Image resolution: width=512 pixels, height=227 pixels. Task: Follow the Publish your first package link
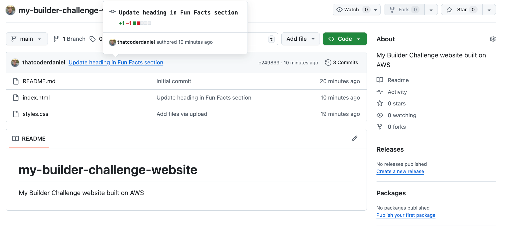click(x=406, y=215)
